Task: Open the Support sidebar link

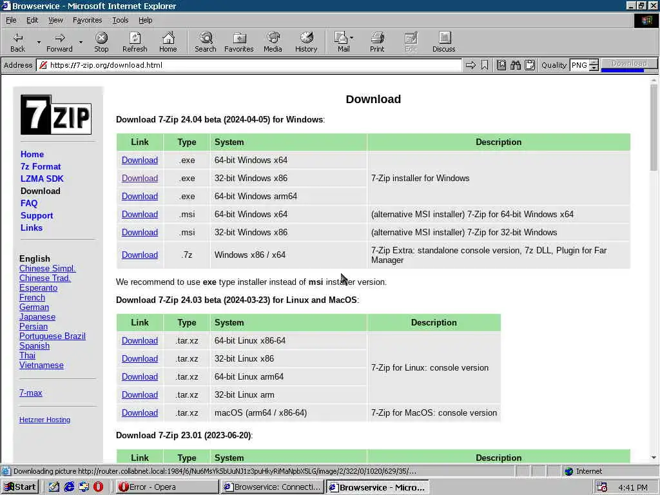Action: (37, 215)
